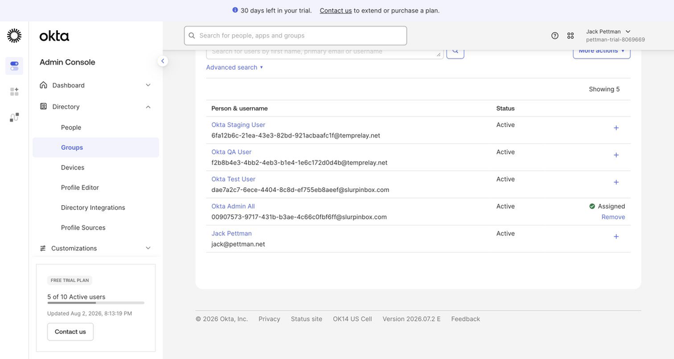
Task: Click the Customizations sliders icon
Action: click(x=43, y=248)
